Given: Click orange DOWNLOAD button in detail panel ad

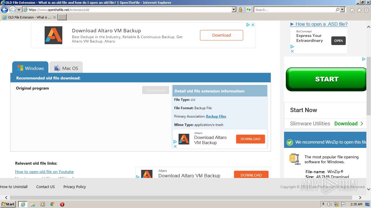Looking at the screenshot, I should point(250,139).
